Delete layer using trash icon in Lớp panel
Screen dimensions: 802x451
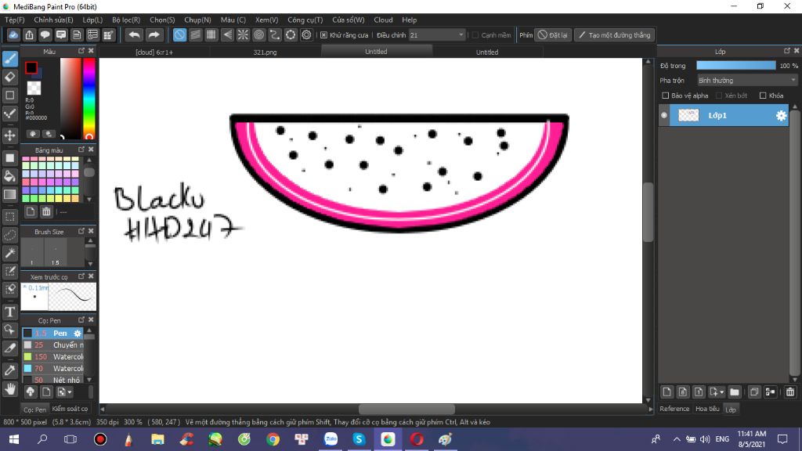tap(789, 392)
